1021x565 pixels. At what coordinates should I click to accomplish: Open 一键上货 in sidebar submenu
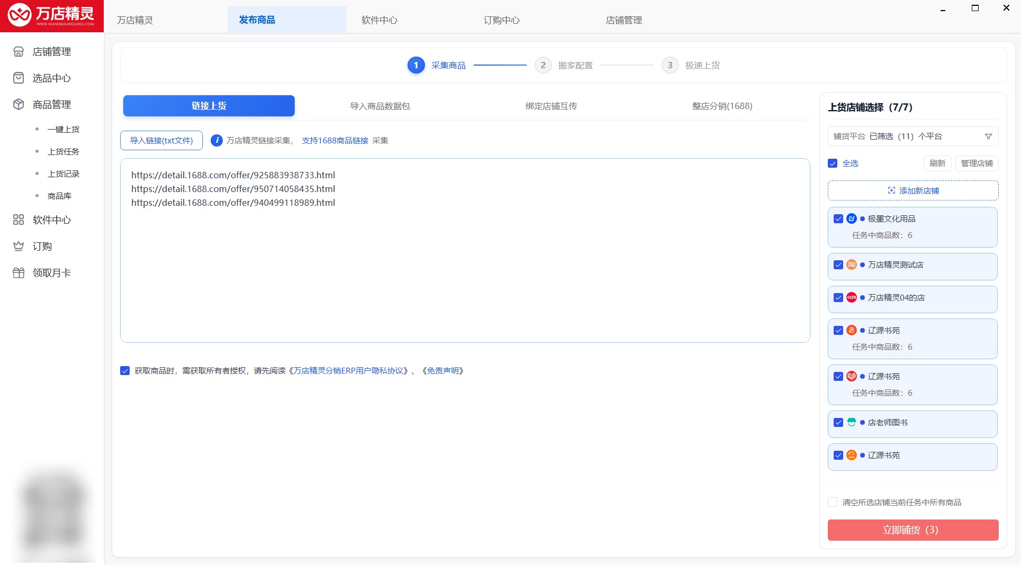64,129
